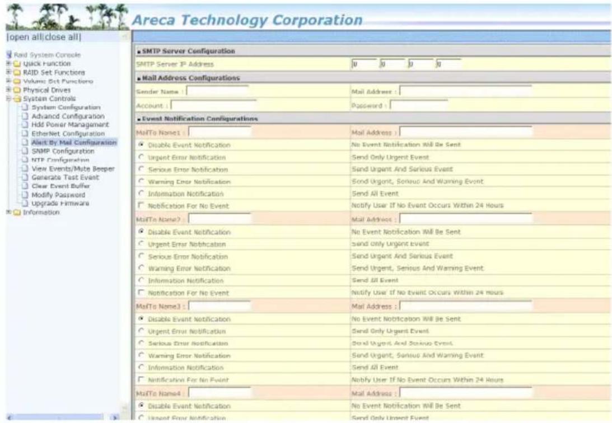
Task: Open Hdd Power Management link
Action: (x=70, y=125)
